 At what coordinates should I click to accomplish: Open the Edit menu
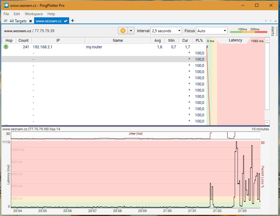coord(17,14)
